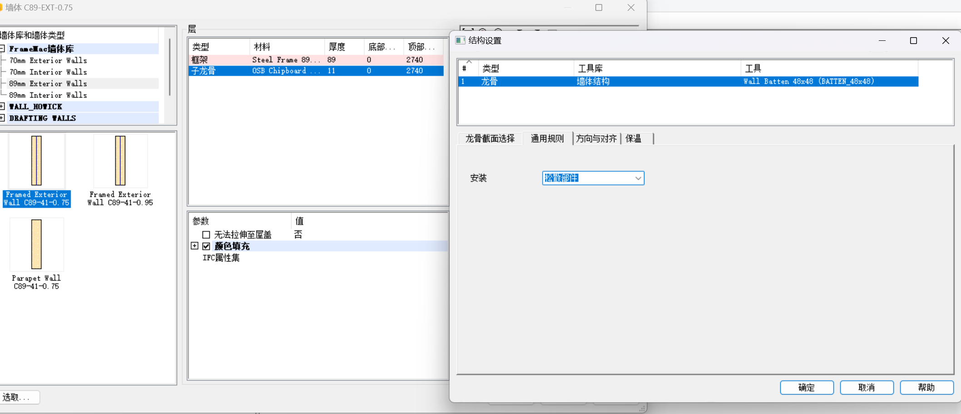The image size is (961, 414).
Task: Click the 值 column header
Action: (369, 221)
